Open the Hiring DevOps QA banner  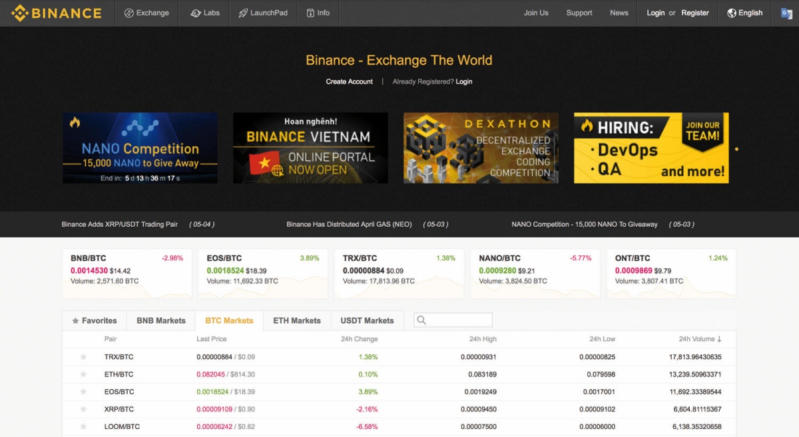coord(651,148)
